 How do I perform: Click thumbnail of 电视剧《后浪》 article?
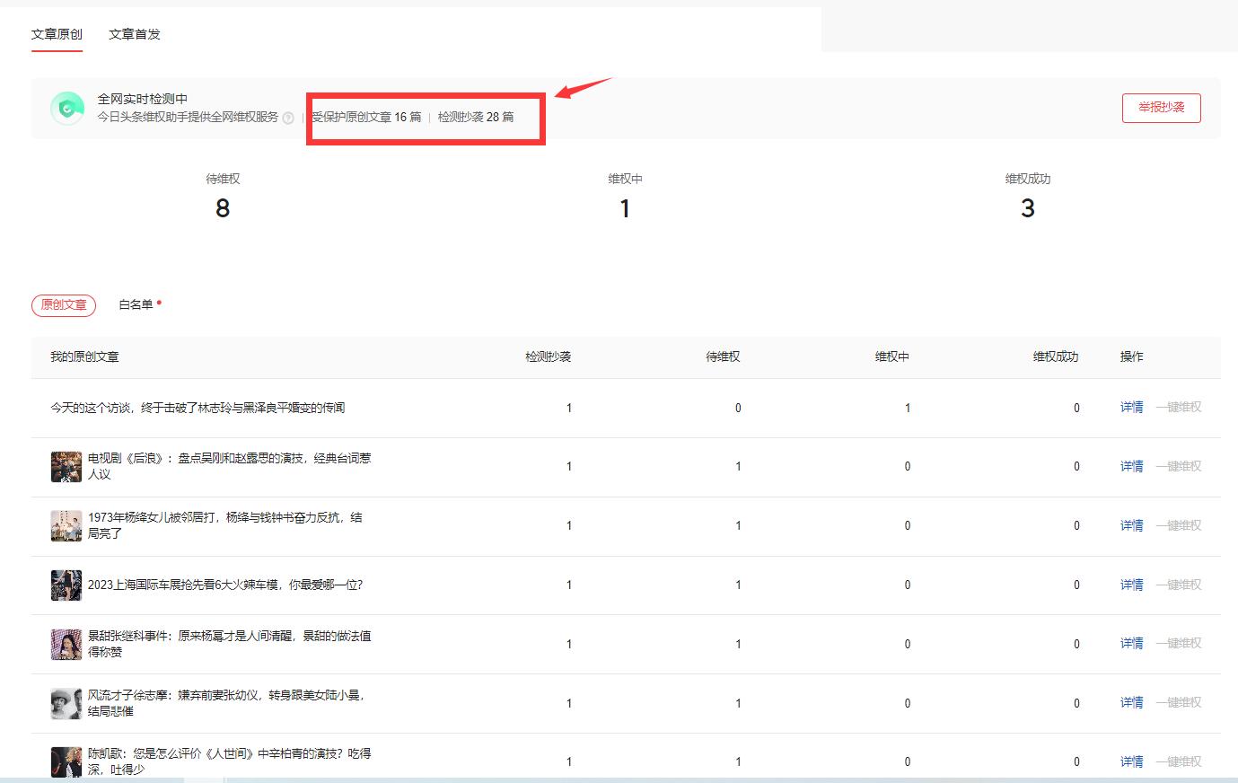point(66,467)
